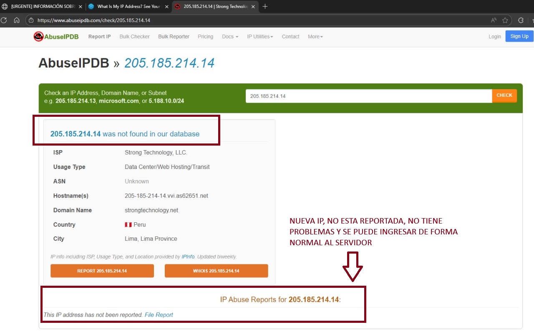Click the Login link
Viewport: 534px width, 332px height.
495,37
